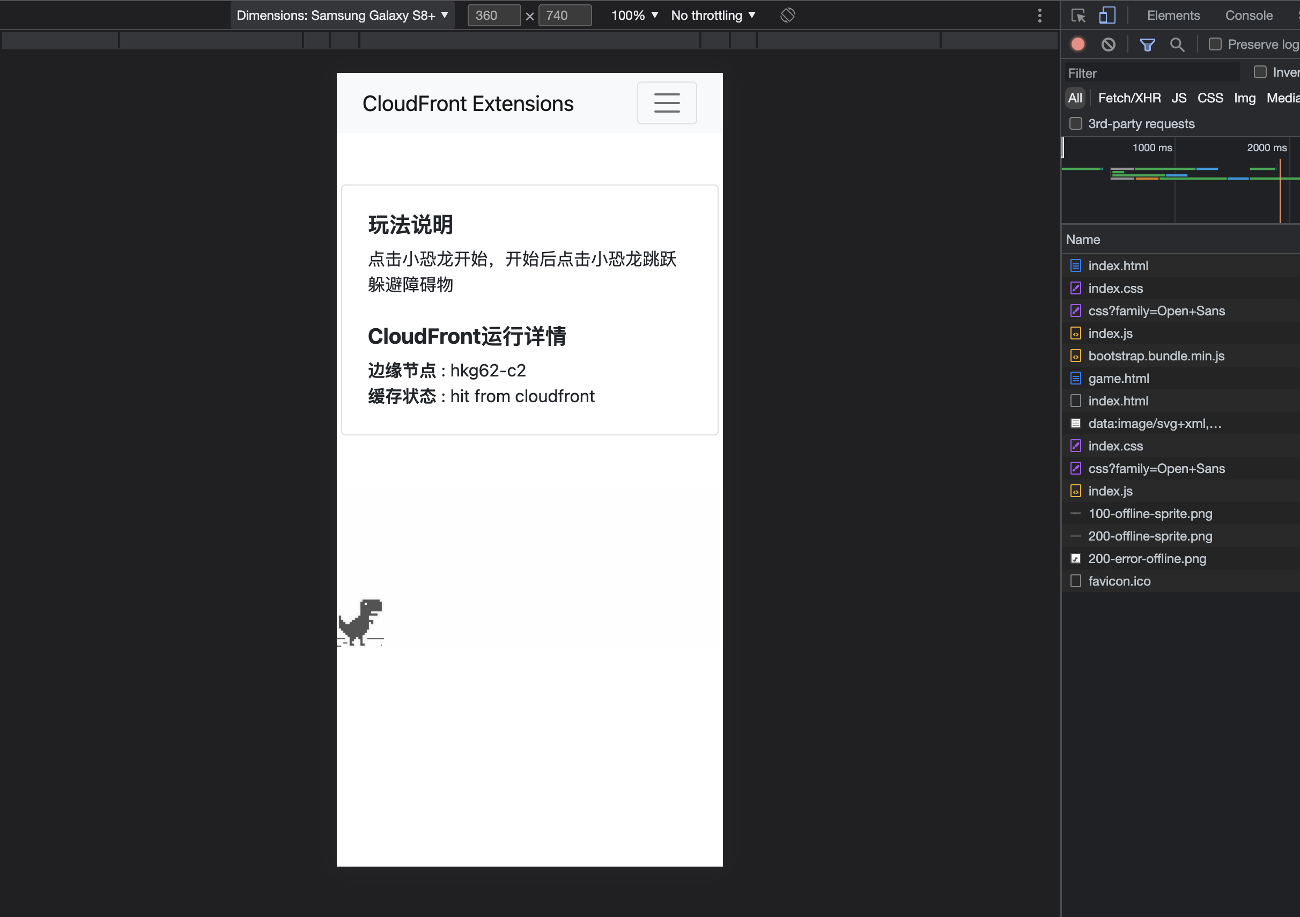The height and width of the screenshot is (917, 1300).
Task: Click the hamburger menu button in CloudFront Extensions navbar
Action: [x=667, y=103]
